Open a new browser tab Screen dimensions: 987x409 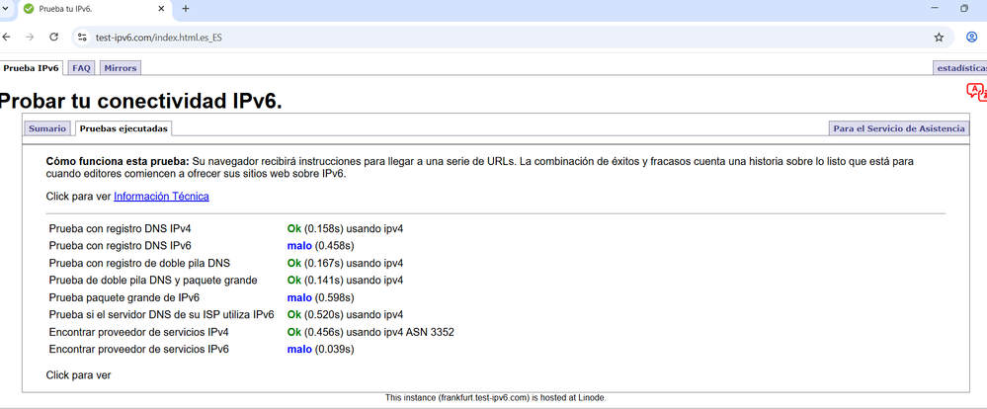point(186,9)
